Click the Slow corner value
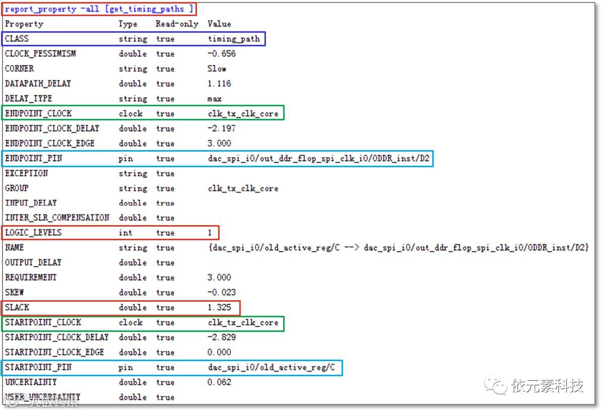This screenshot has width=603, height=412. (x=217, y=68)
